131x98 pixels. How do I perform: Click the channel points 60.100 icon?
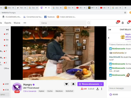click(111, 94)
